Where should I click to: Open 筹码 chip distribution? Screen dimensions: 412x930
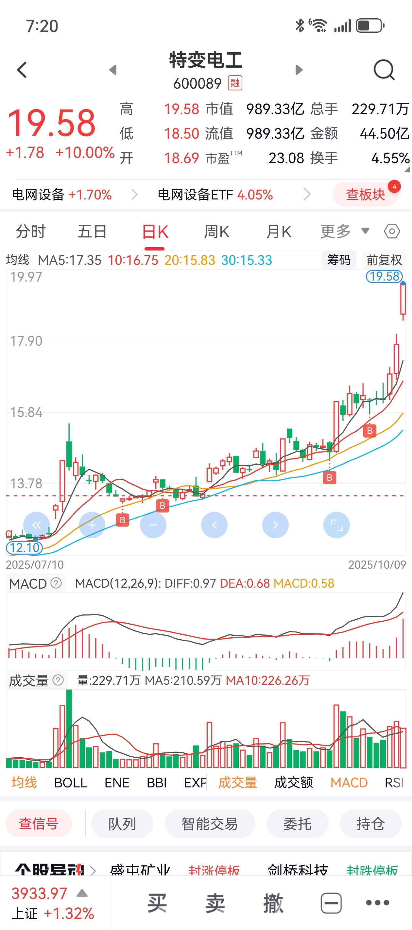(339, 260)
